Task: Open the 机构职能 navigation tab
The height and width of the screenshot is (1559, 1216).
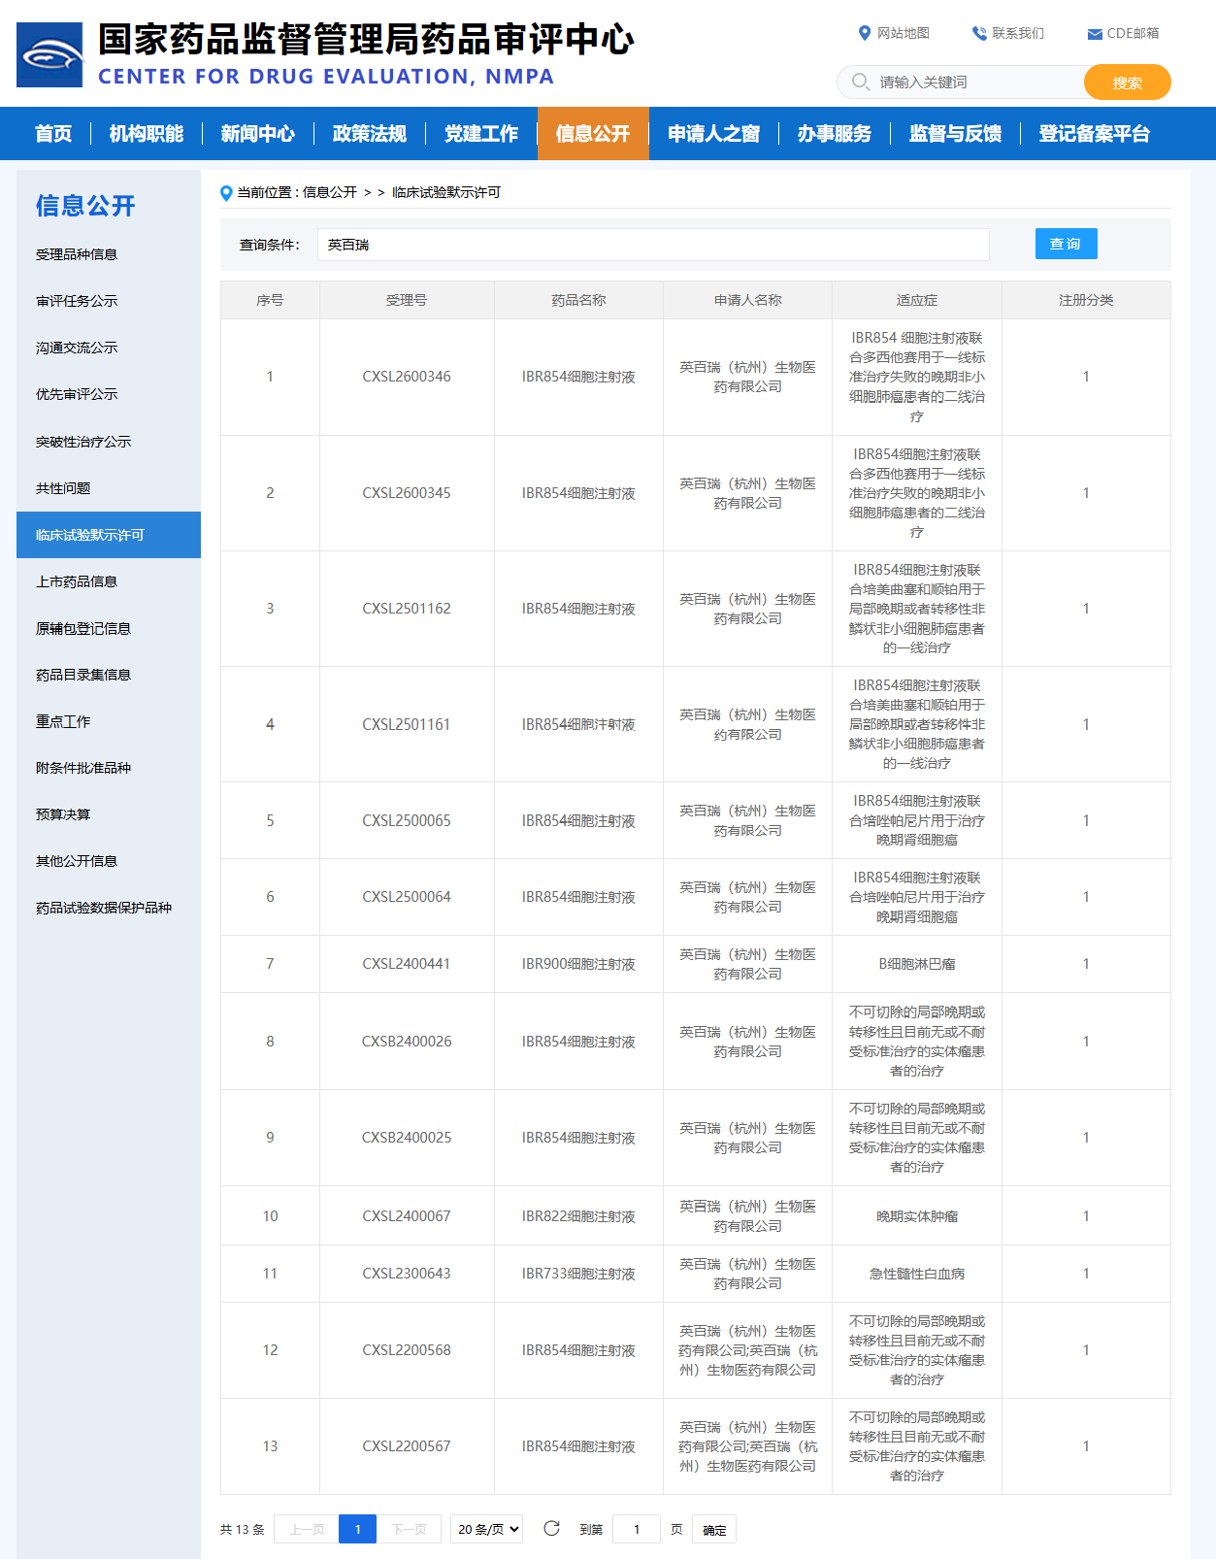Action: pyautogui.click(x=147, y=133)
